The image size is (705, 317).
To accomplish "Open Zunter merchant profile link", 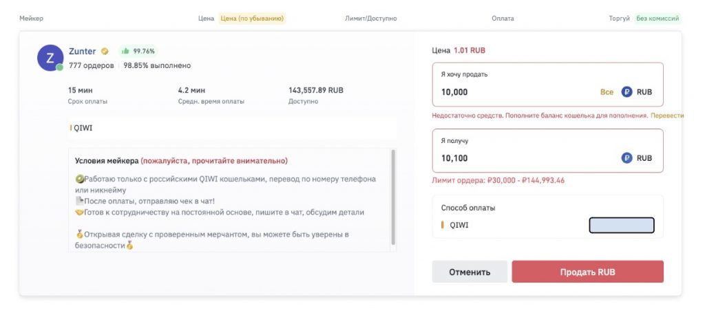I will point(83,51).
